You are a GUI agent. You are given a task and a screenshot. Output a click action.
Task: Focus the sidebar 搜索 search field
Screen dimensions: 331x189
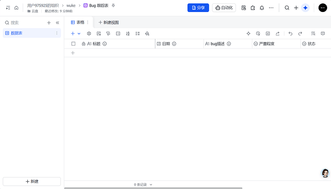tap(24, 22)
